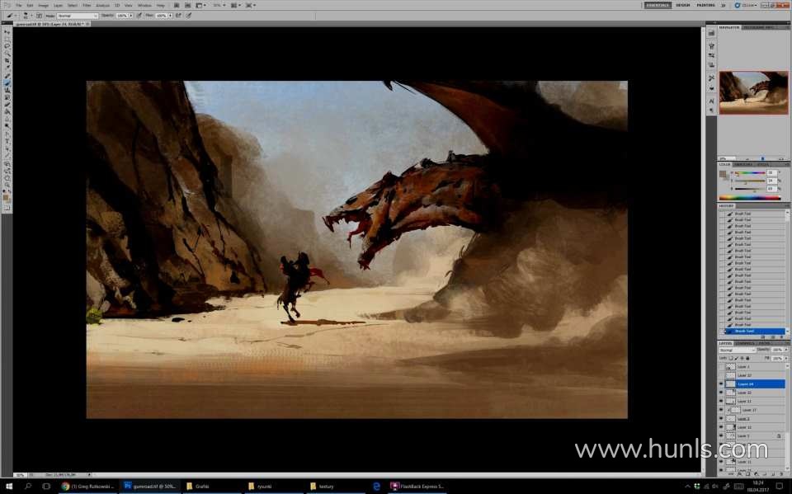Switch to the Painting workspace

[x=706, y=5]
